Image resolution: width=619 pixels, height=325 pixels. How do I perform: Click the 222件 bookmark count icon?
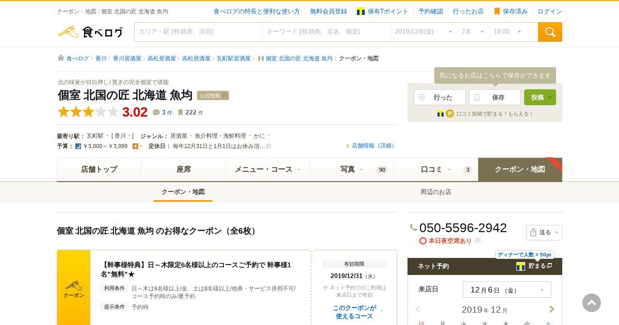click(x=181, y=112)
